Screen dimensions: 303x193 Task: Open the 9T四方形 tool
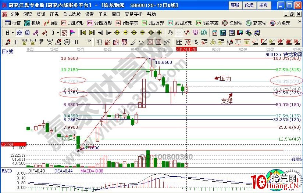point(180,23)
